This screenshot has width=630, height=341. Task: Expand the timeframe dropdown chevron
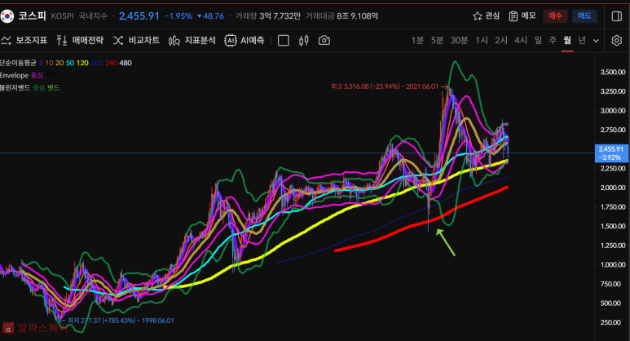click(x=597, y=41)
